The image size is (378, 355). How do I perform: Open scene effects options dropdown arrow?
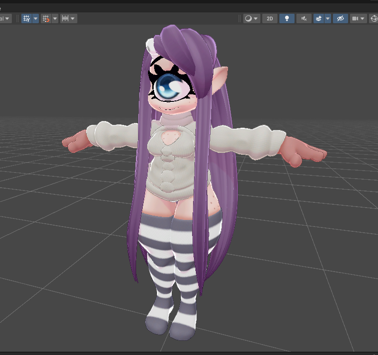328,18
